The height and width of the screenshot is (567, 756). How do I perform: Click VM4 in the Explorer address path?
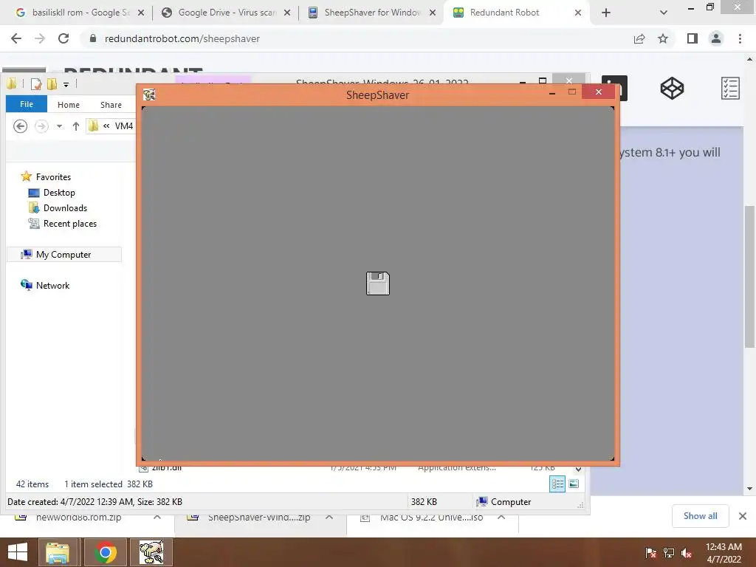124,126
